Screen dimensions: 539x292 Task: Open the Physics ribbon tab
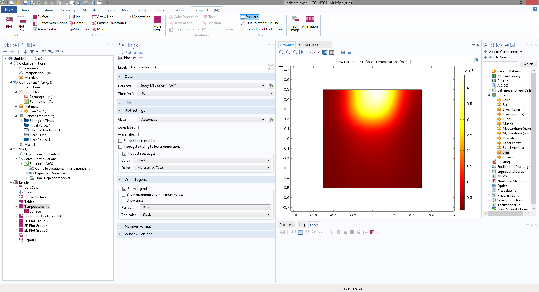(x=109, y=10)
